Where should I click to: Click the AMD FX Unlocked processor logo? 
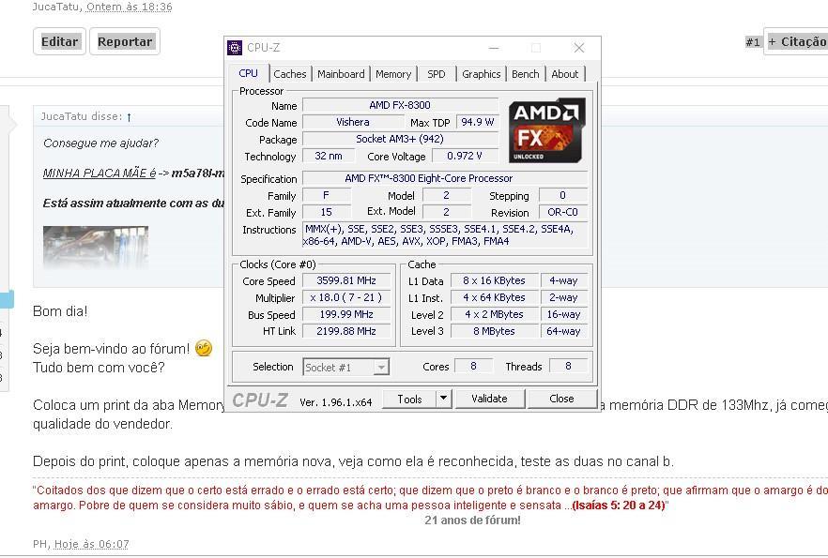tap(547, 130)
